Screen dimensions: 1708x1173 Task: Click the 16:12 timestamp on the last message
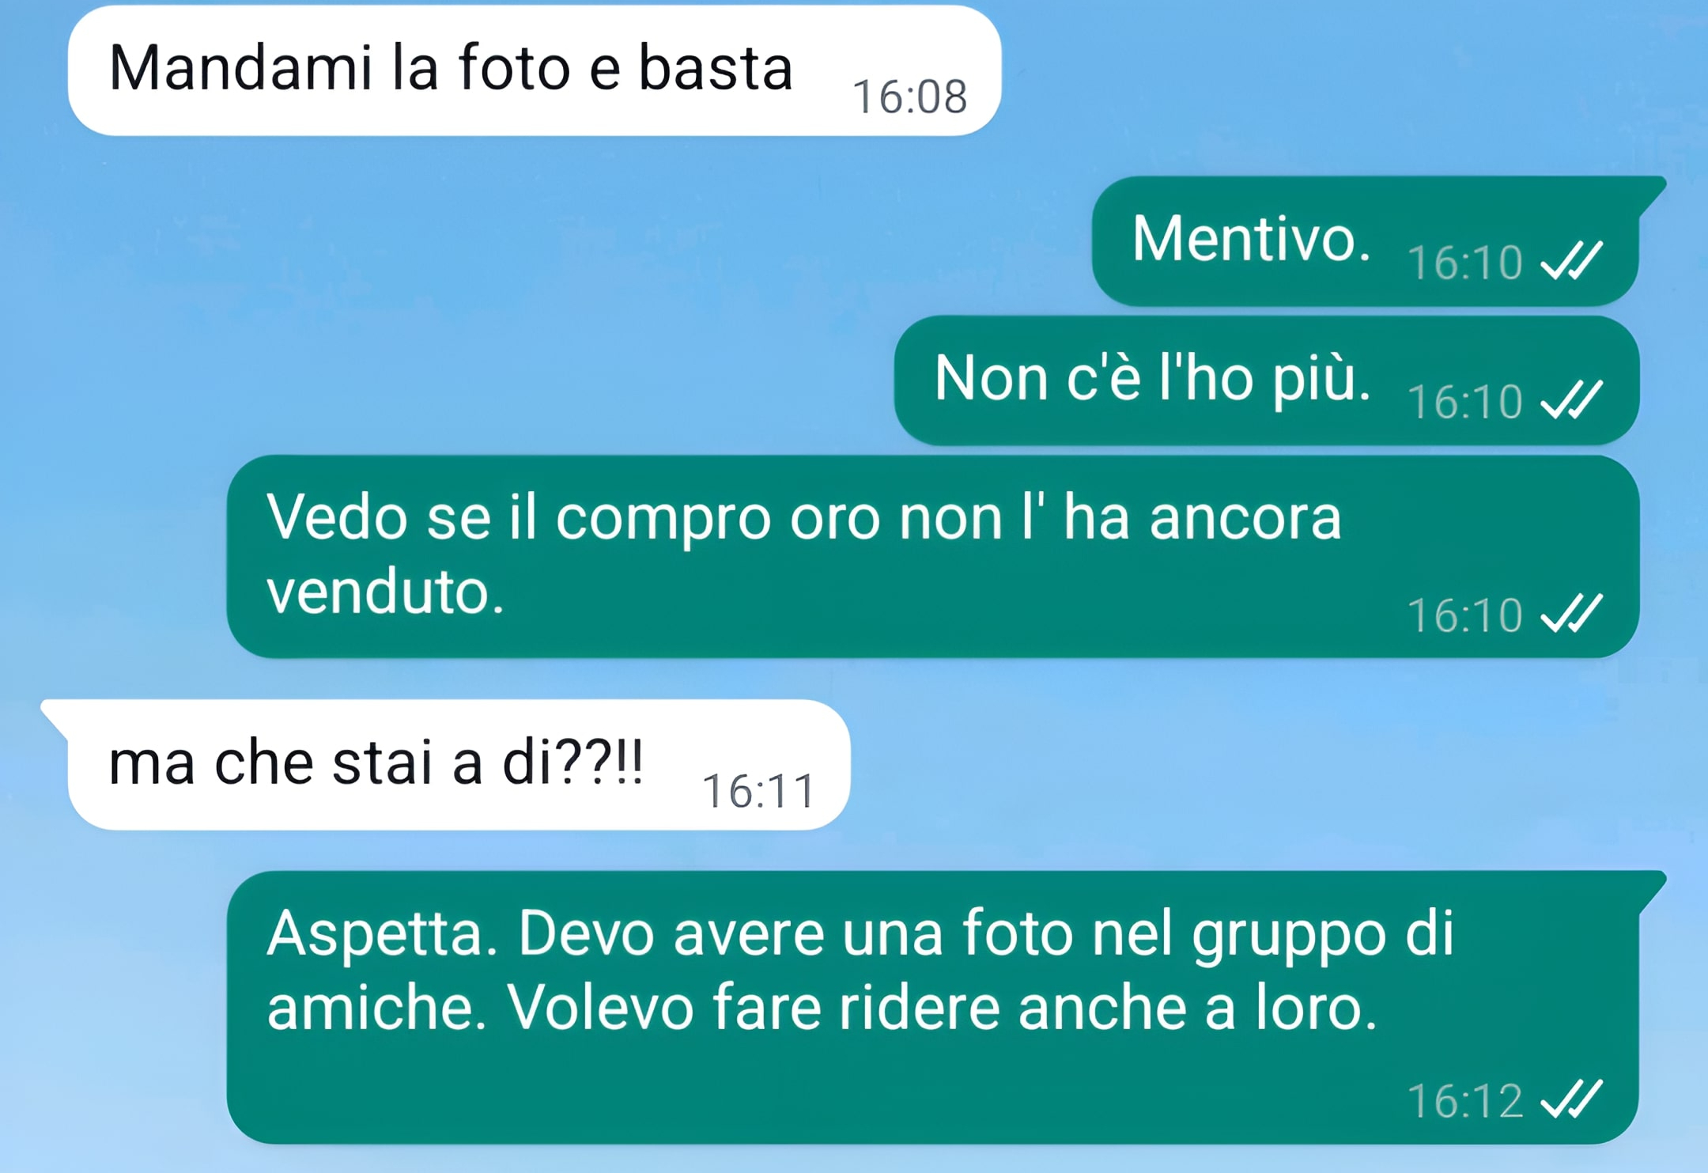(x=1465, y=1101)
